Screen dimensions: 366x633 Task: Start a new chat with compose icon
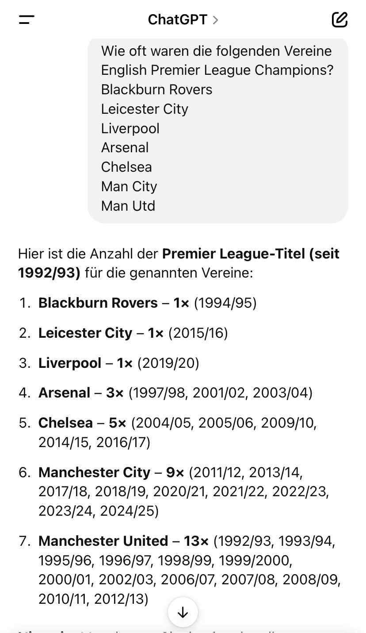click(339, 20)
